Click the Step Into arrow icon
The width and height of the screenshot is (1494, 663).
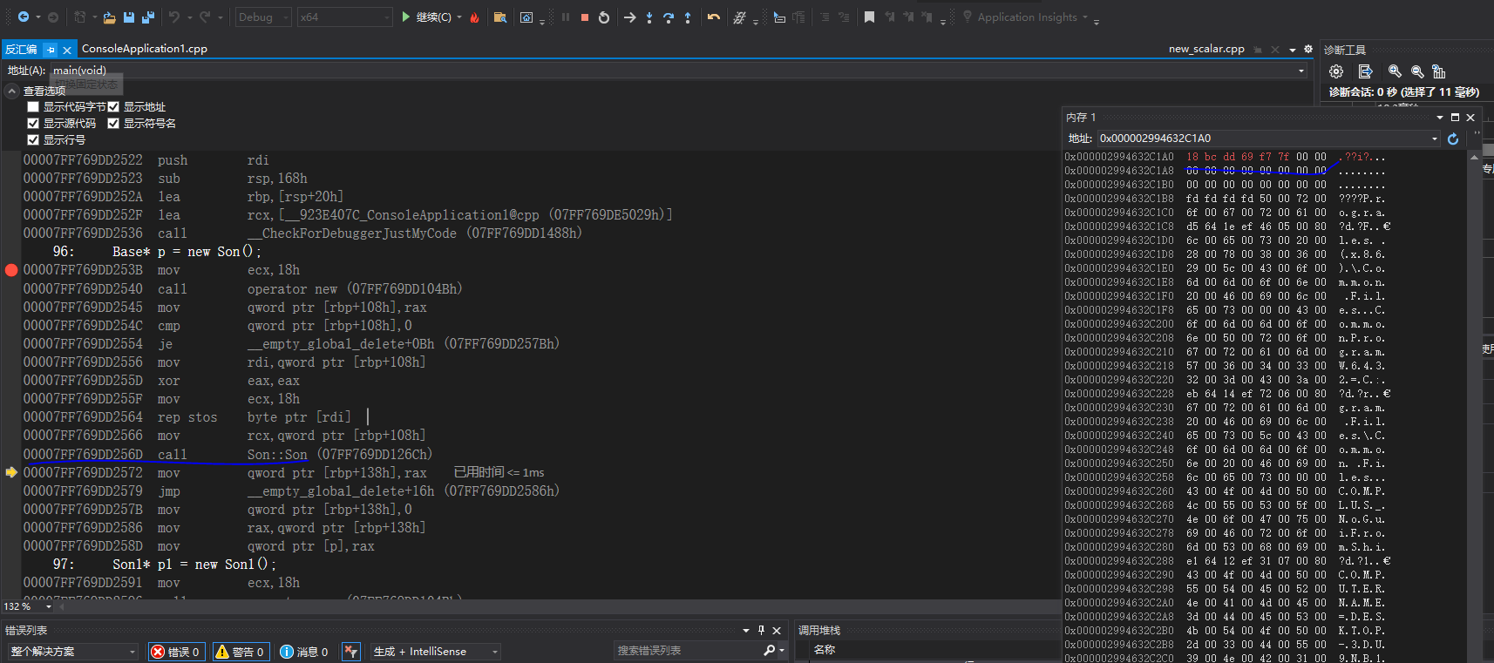pos(649,17)
